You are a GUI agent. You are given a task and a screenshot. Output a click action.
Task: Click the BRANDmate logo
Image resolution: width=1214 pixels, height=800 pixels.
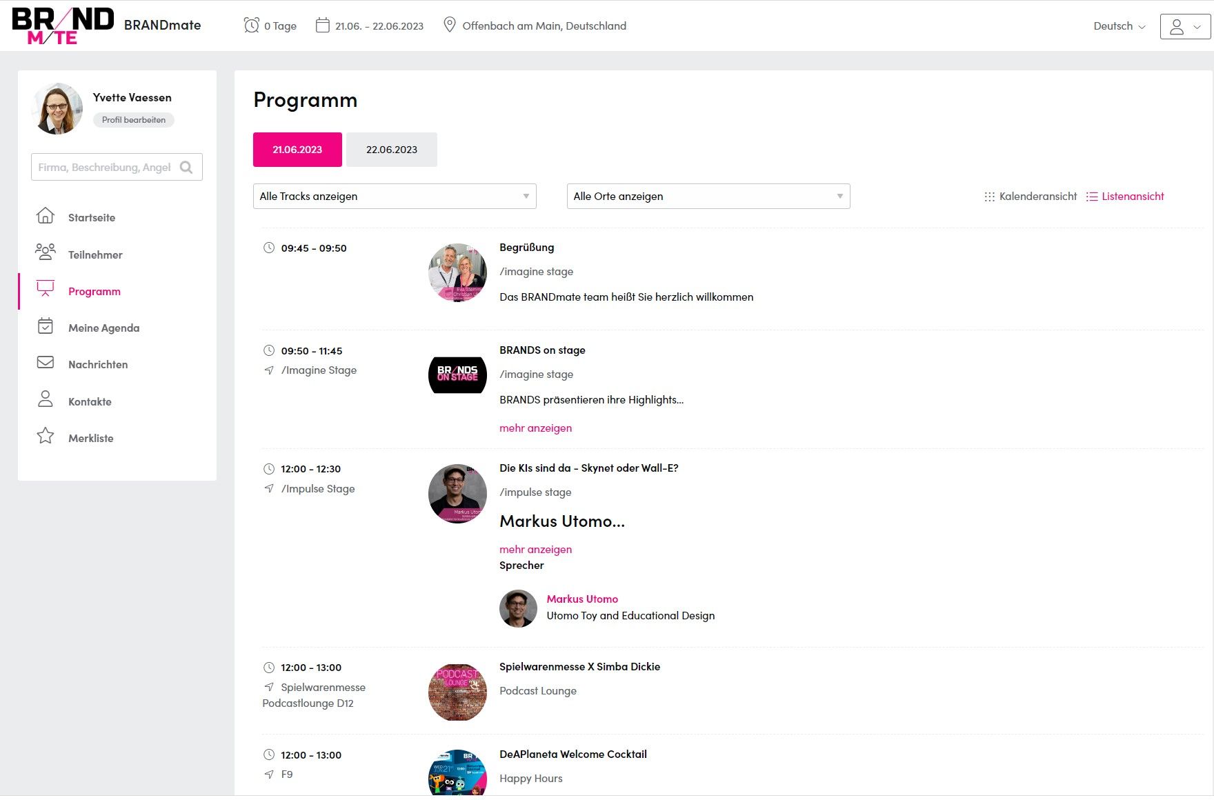[63, 26]
